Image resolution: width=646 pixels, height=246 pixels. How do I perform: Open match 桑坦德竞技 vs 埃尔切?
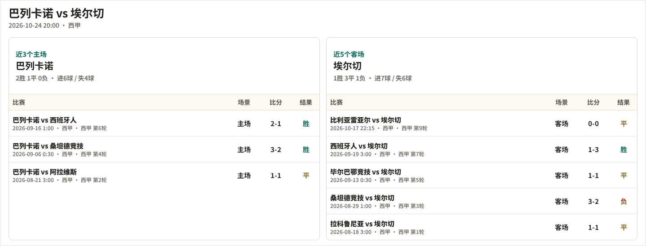click(x=362, y=198)
